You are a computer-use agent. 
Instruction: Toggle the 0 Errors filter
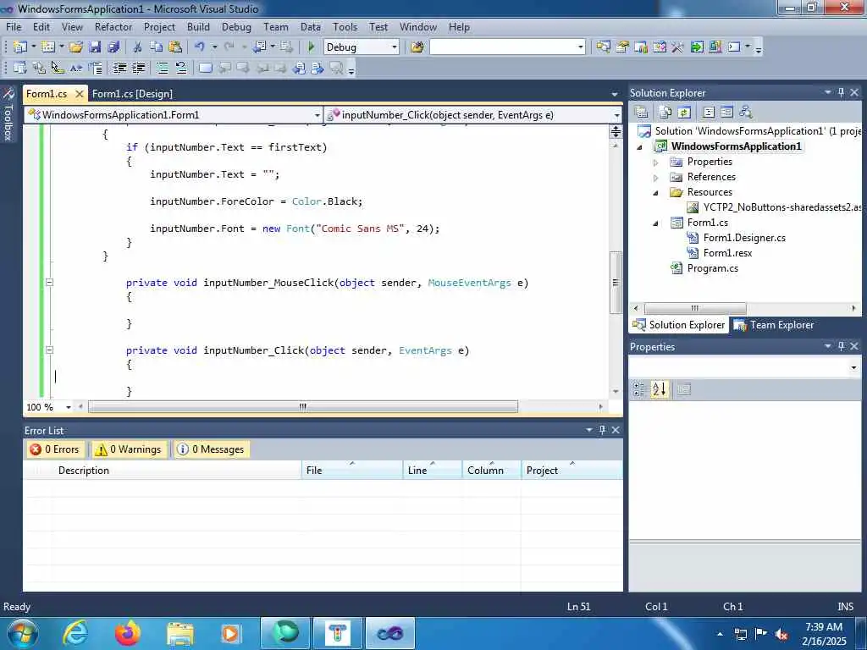tap(55, 449)
